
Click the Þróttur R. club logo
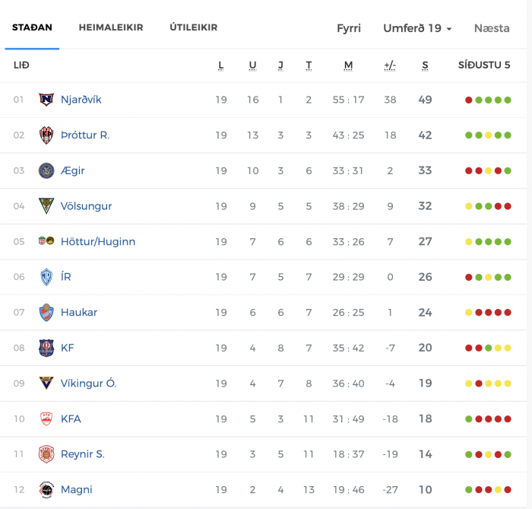[46, 135]
